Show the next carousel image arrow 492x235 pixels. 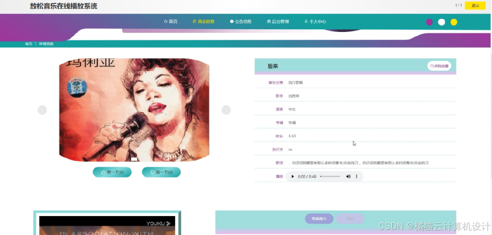(226, 110)
